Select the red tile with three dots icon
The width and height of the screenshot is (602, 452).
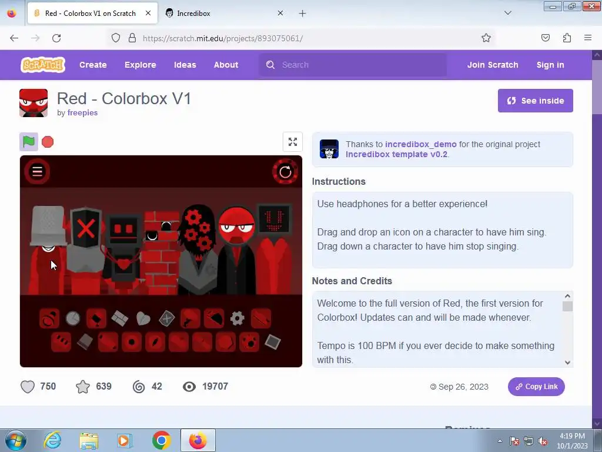[x=61, y=342]
